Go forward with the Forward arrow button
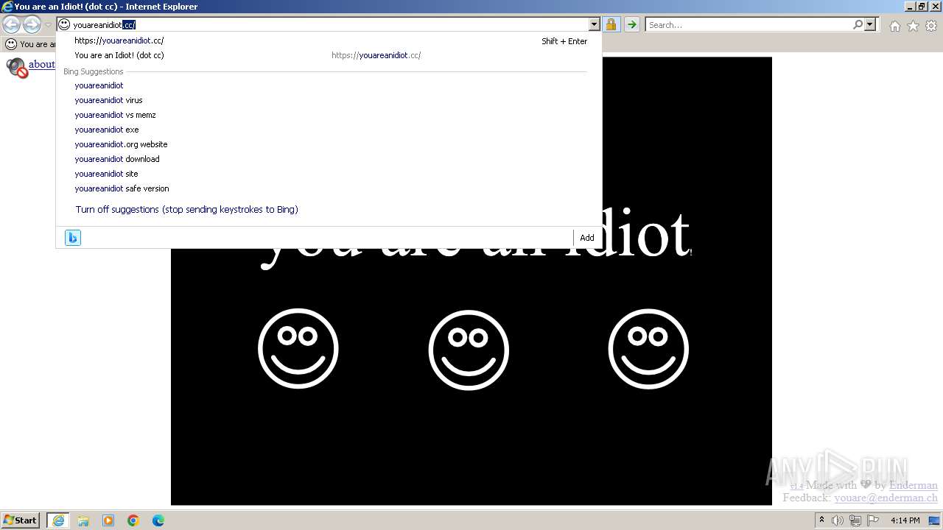 pos(32,25)
